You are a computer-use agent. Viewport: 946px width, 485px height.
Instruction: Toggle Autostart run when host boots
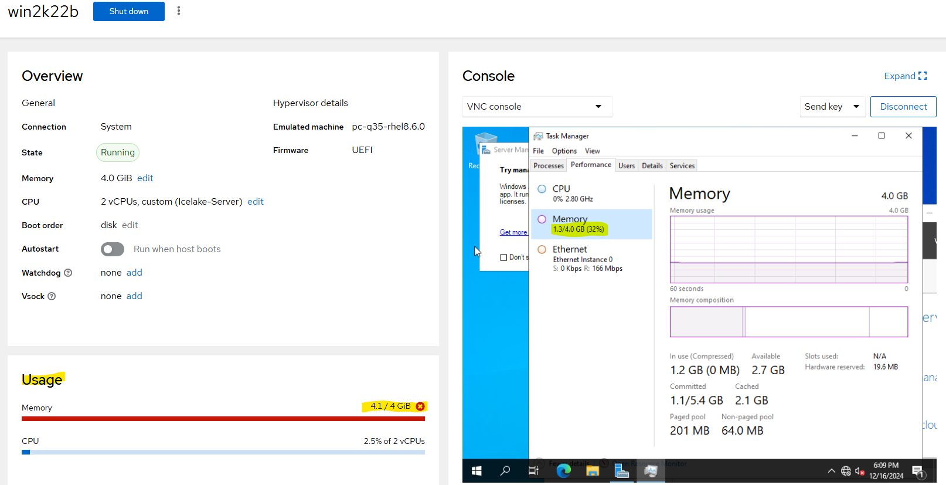pos(113,249)
